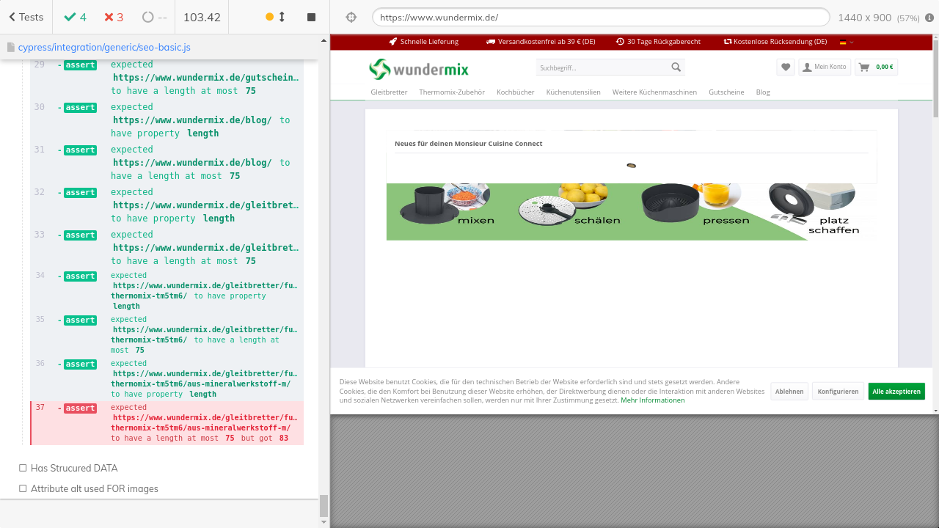Select the 'Attribute alt used FOR images' test
The image size is (939, 528).
[x=94, y=488]
